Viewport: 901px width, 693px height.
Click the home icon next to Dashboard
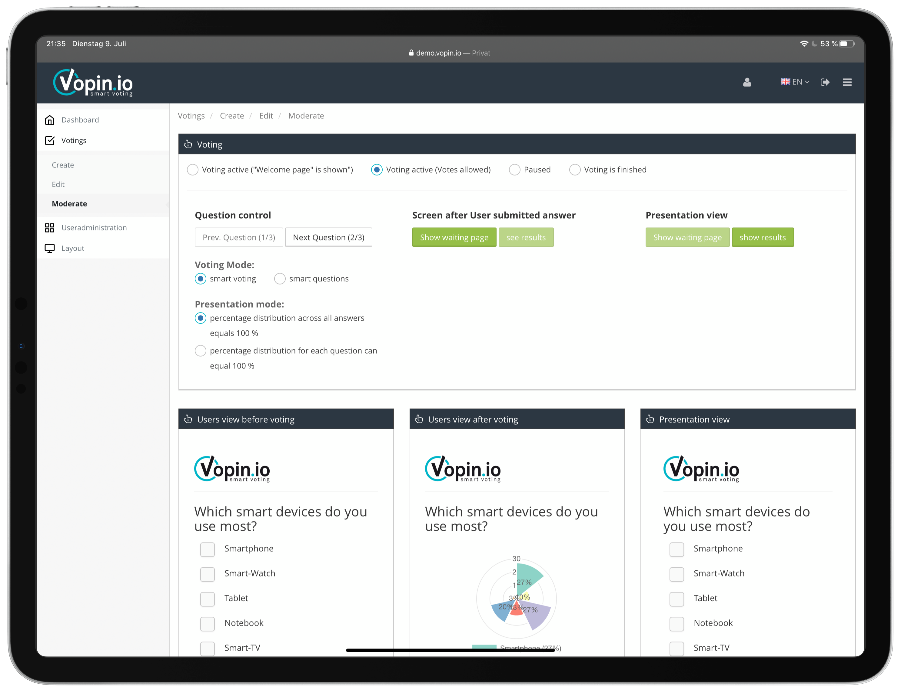[50, 120]
